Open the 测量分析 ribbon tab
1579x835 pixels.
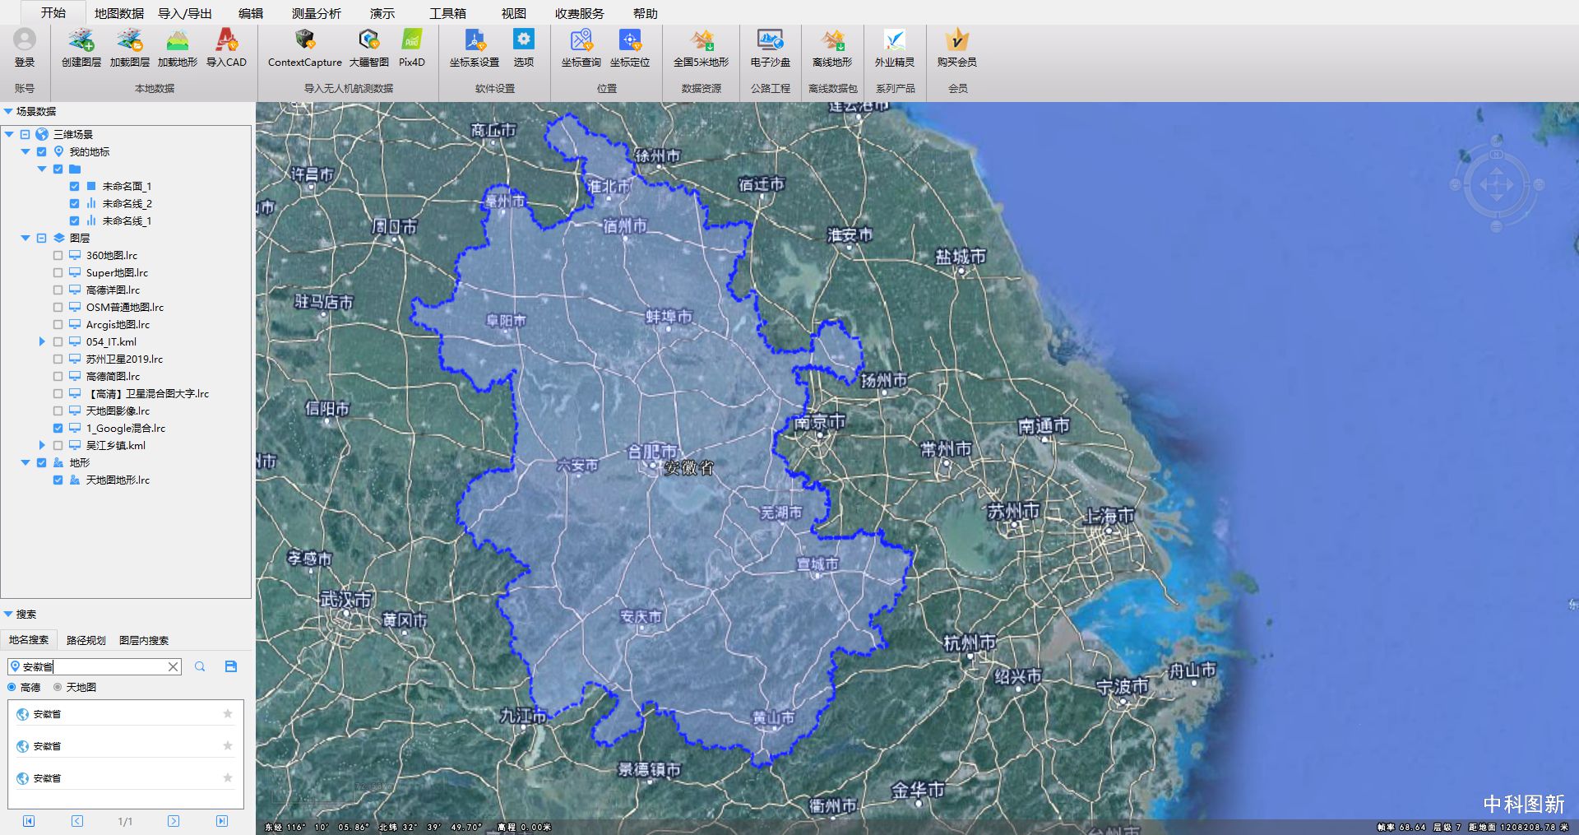click(x=317, y=13)
